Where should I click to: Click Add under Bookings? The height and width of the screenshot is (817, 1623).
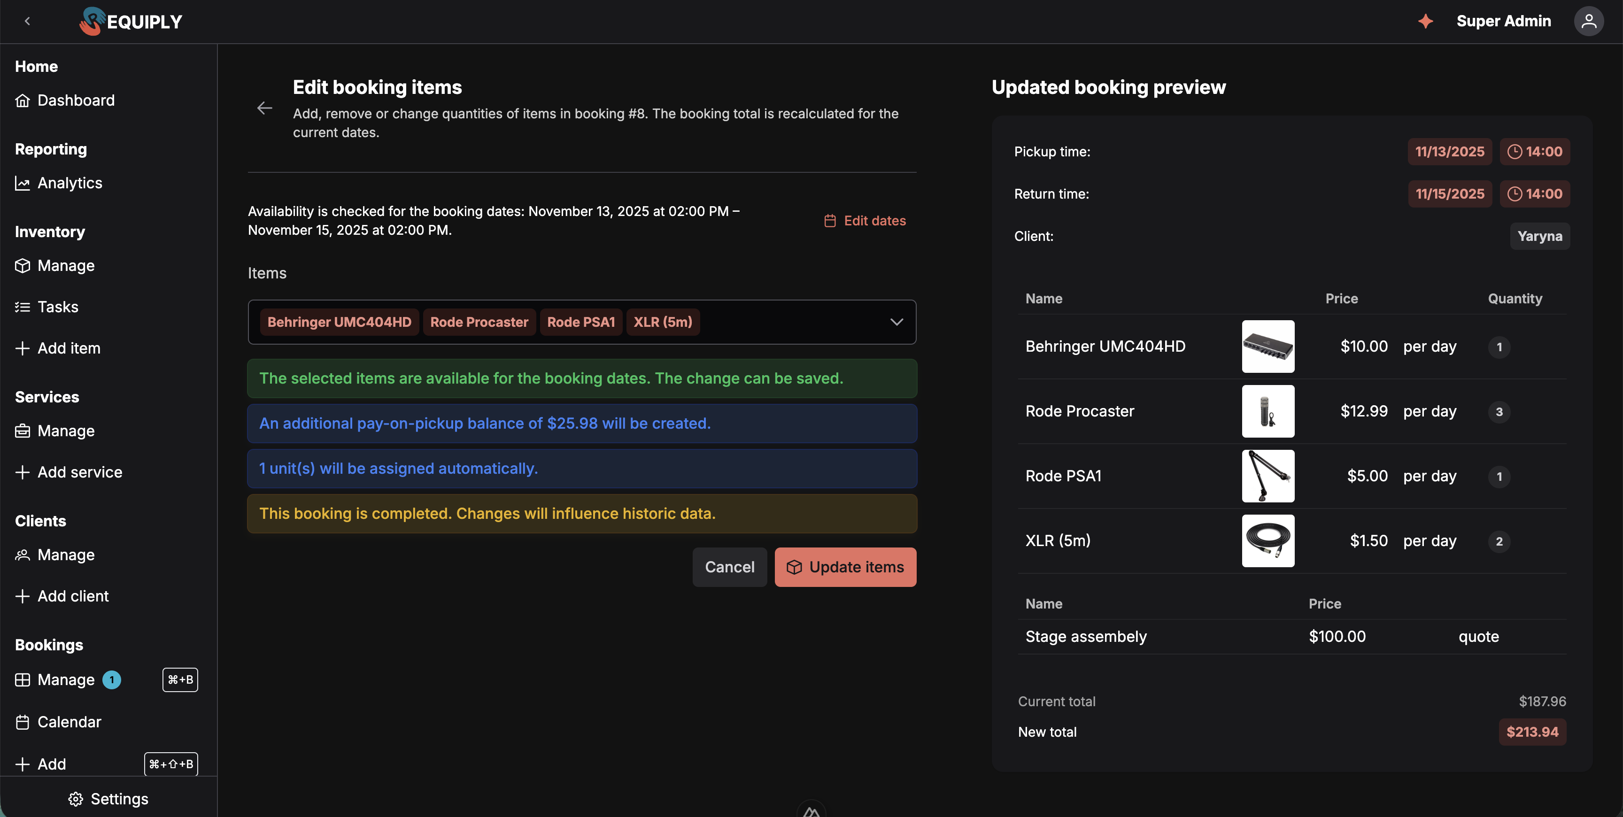pyautogui.click(x=40, y=764)
